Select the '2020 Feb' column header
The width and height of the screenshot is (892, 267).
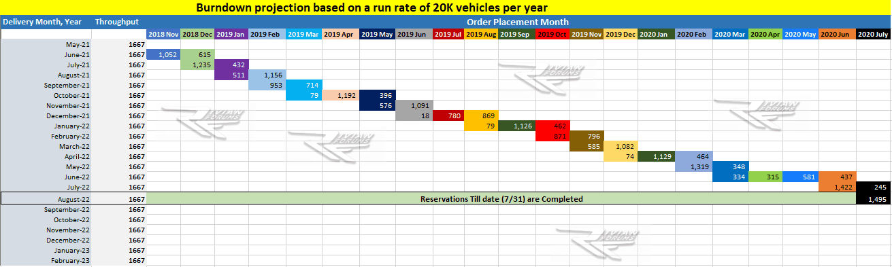[694, 33]
